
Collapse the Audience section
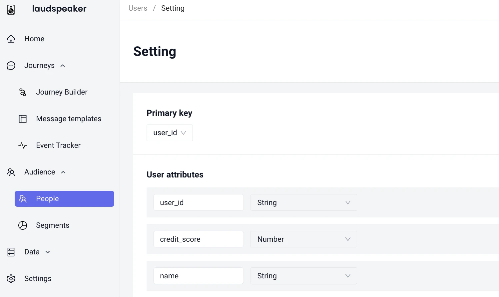point(63,172)
